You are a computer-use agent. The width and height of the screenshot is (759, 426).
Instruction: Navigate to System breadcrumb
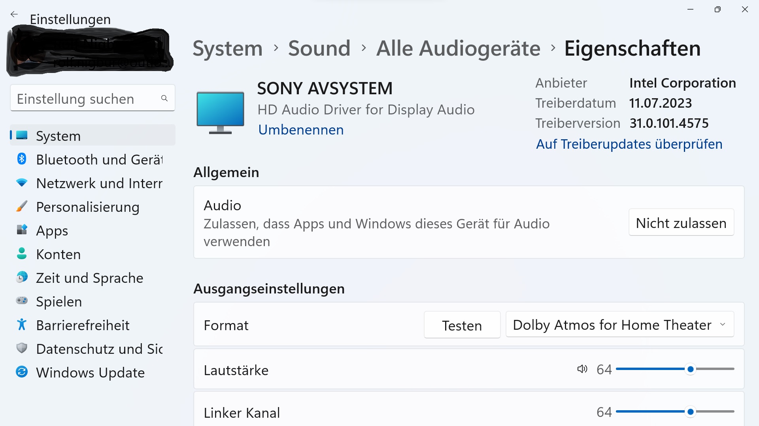pyautogui.click(x=228, y=49)
